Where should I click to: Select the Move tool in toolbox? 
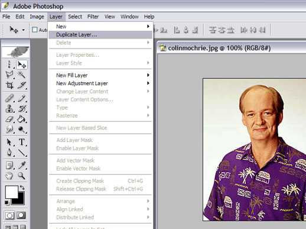click(21, 64)
